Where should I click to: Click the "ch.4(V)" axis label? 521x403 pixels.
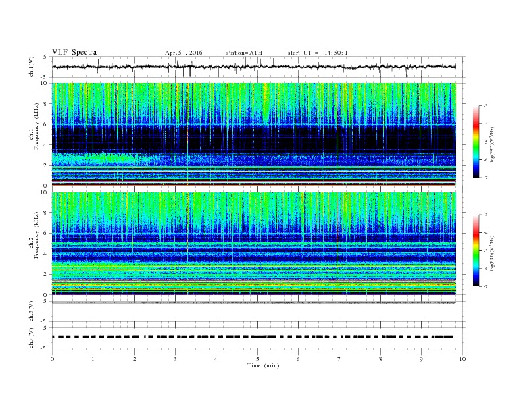click(x=32, y=338)
